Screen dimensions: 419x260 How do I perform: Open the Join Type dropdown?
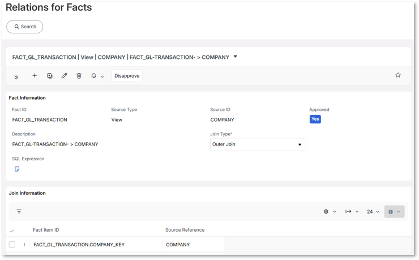pyautogui.click(x=258, y=144)
